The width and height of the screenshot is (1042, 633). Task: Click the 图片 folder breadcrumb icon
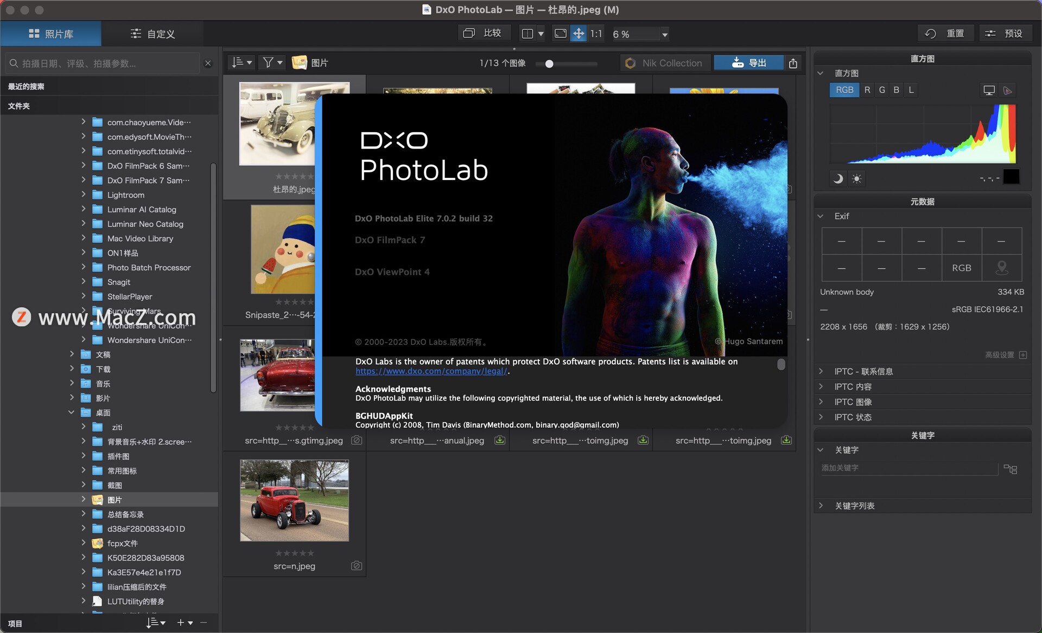click(x=300, y=62)
